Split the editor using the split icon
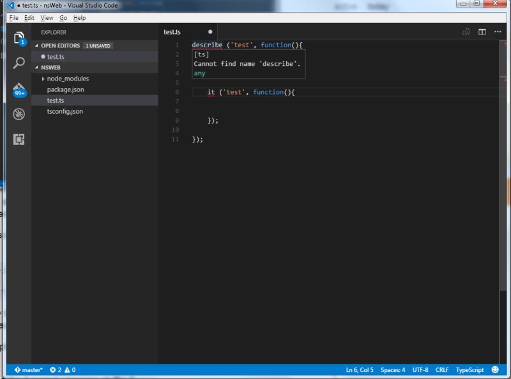The width and height of the screenshot is (511, 379). 481,31
